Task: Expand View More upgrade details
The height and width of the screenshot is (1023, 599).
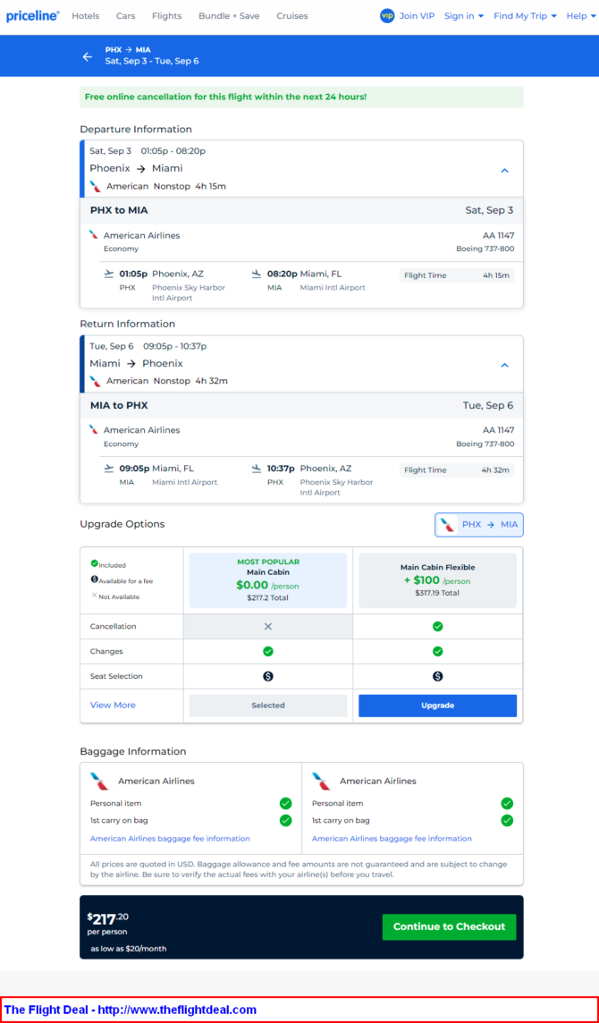Action: point(113,706)
